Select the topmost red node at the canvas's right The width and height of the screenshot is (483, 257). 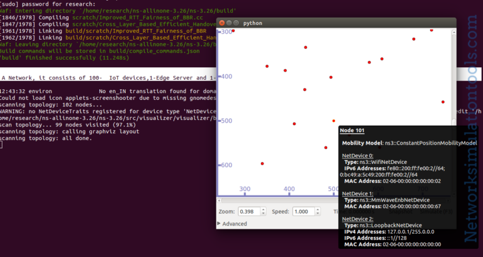(x=431, y=30)
